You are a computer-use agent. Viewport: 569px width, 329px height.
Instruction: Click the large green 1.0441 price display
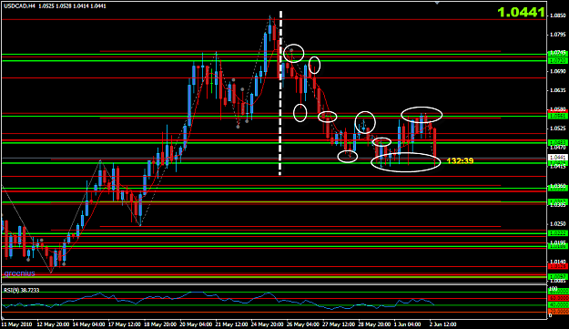tap(521, 13)
